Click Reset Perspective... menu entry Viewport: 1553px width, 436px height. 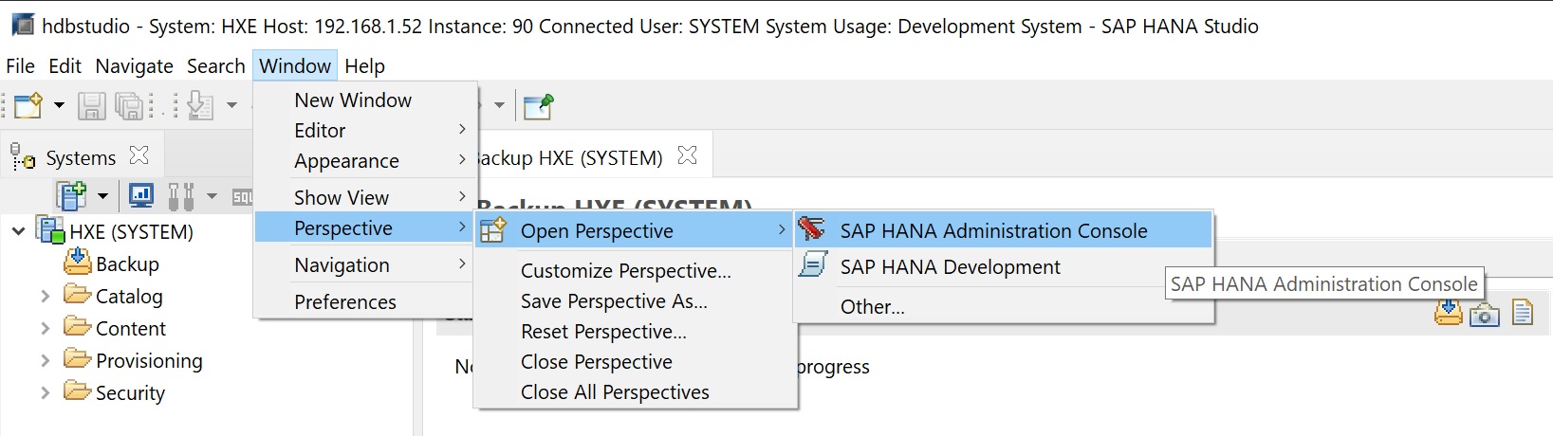click(603, 332)
